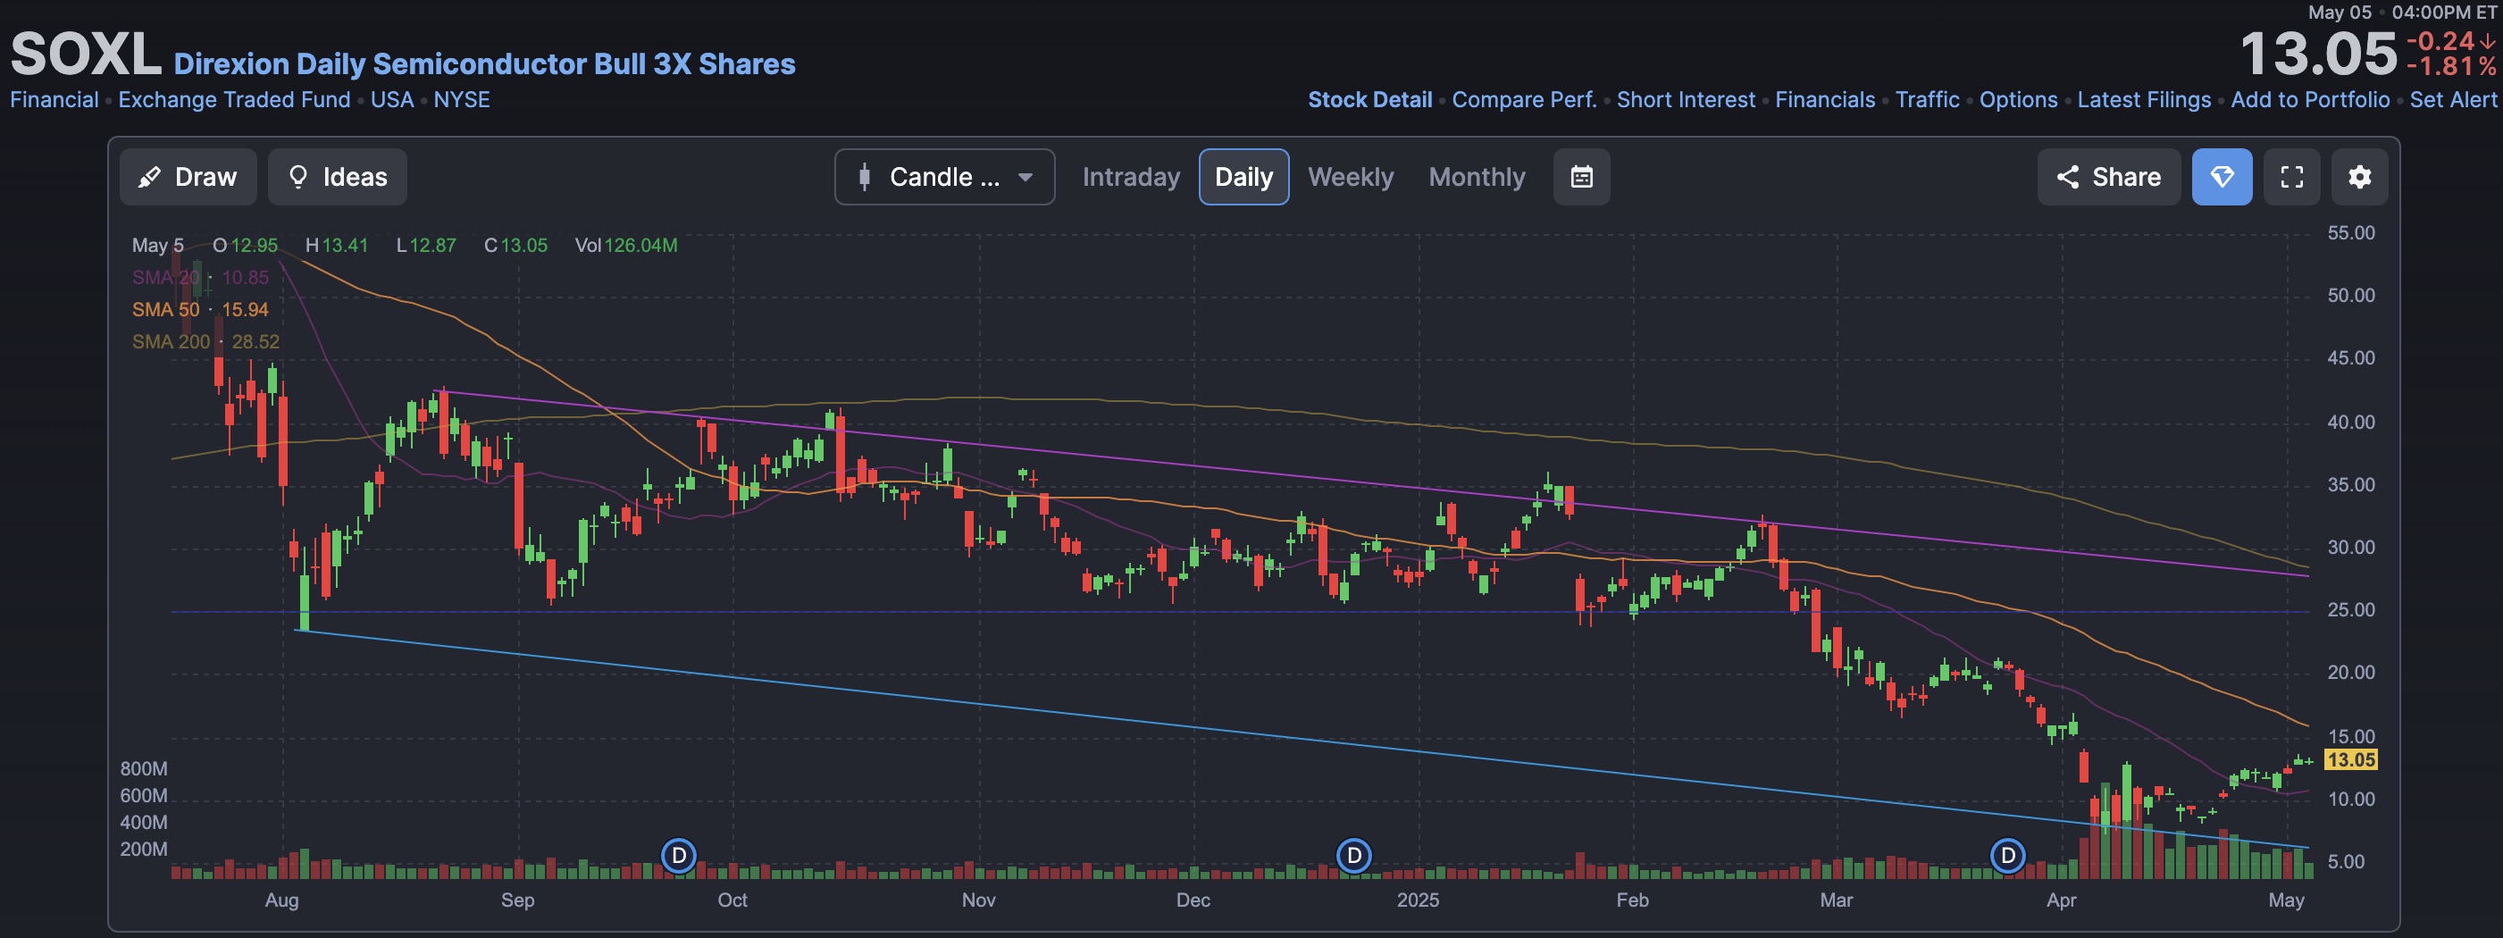Open the NYSE exchange link
Viewport: 2503px width, 938px height.
tap(462, 100)
